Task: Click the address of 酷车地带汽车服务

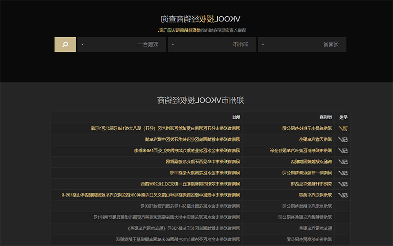Action: pos(184,228)
